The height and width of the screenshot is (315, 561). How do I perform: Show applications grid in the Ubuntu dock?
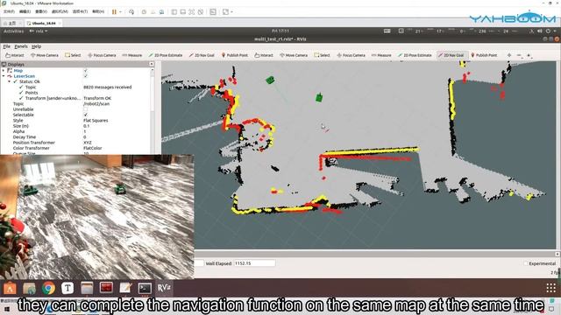click(551, 288)
